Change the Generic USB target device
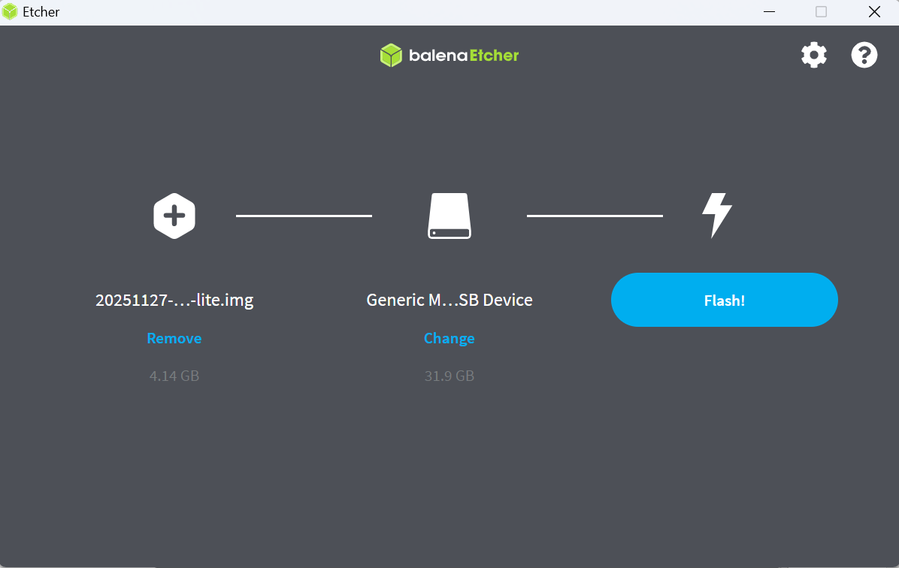Viewport: 899px width, 568px height. pyautogui.click(x=449, y=338)
